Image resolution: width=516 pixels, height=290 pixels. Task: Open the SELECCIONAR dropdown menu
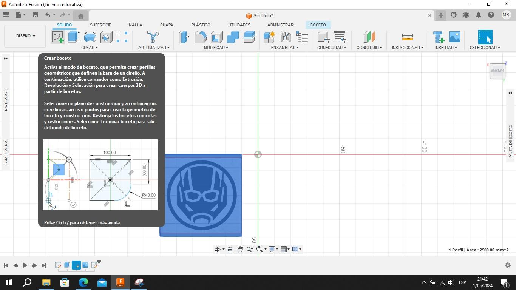pos(485,48)
